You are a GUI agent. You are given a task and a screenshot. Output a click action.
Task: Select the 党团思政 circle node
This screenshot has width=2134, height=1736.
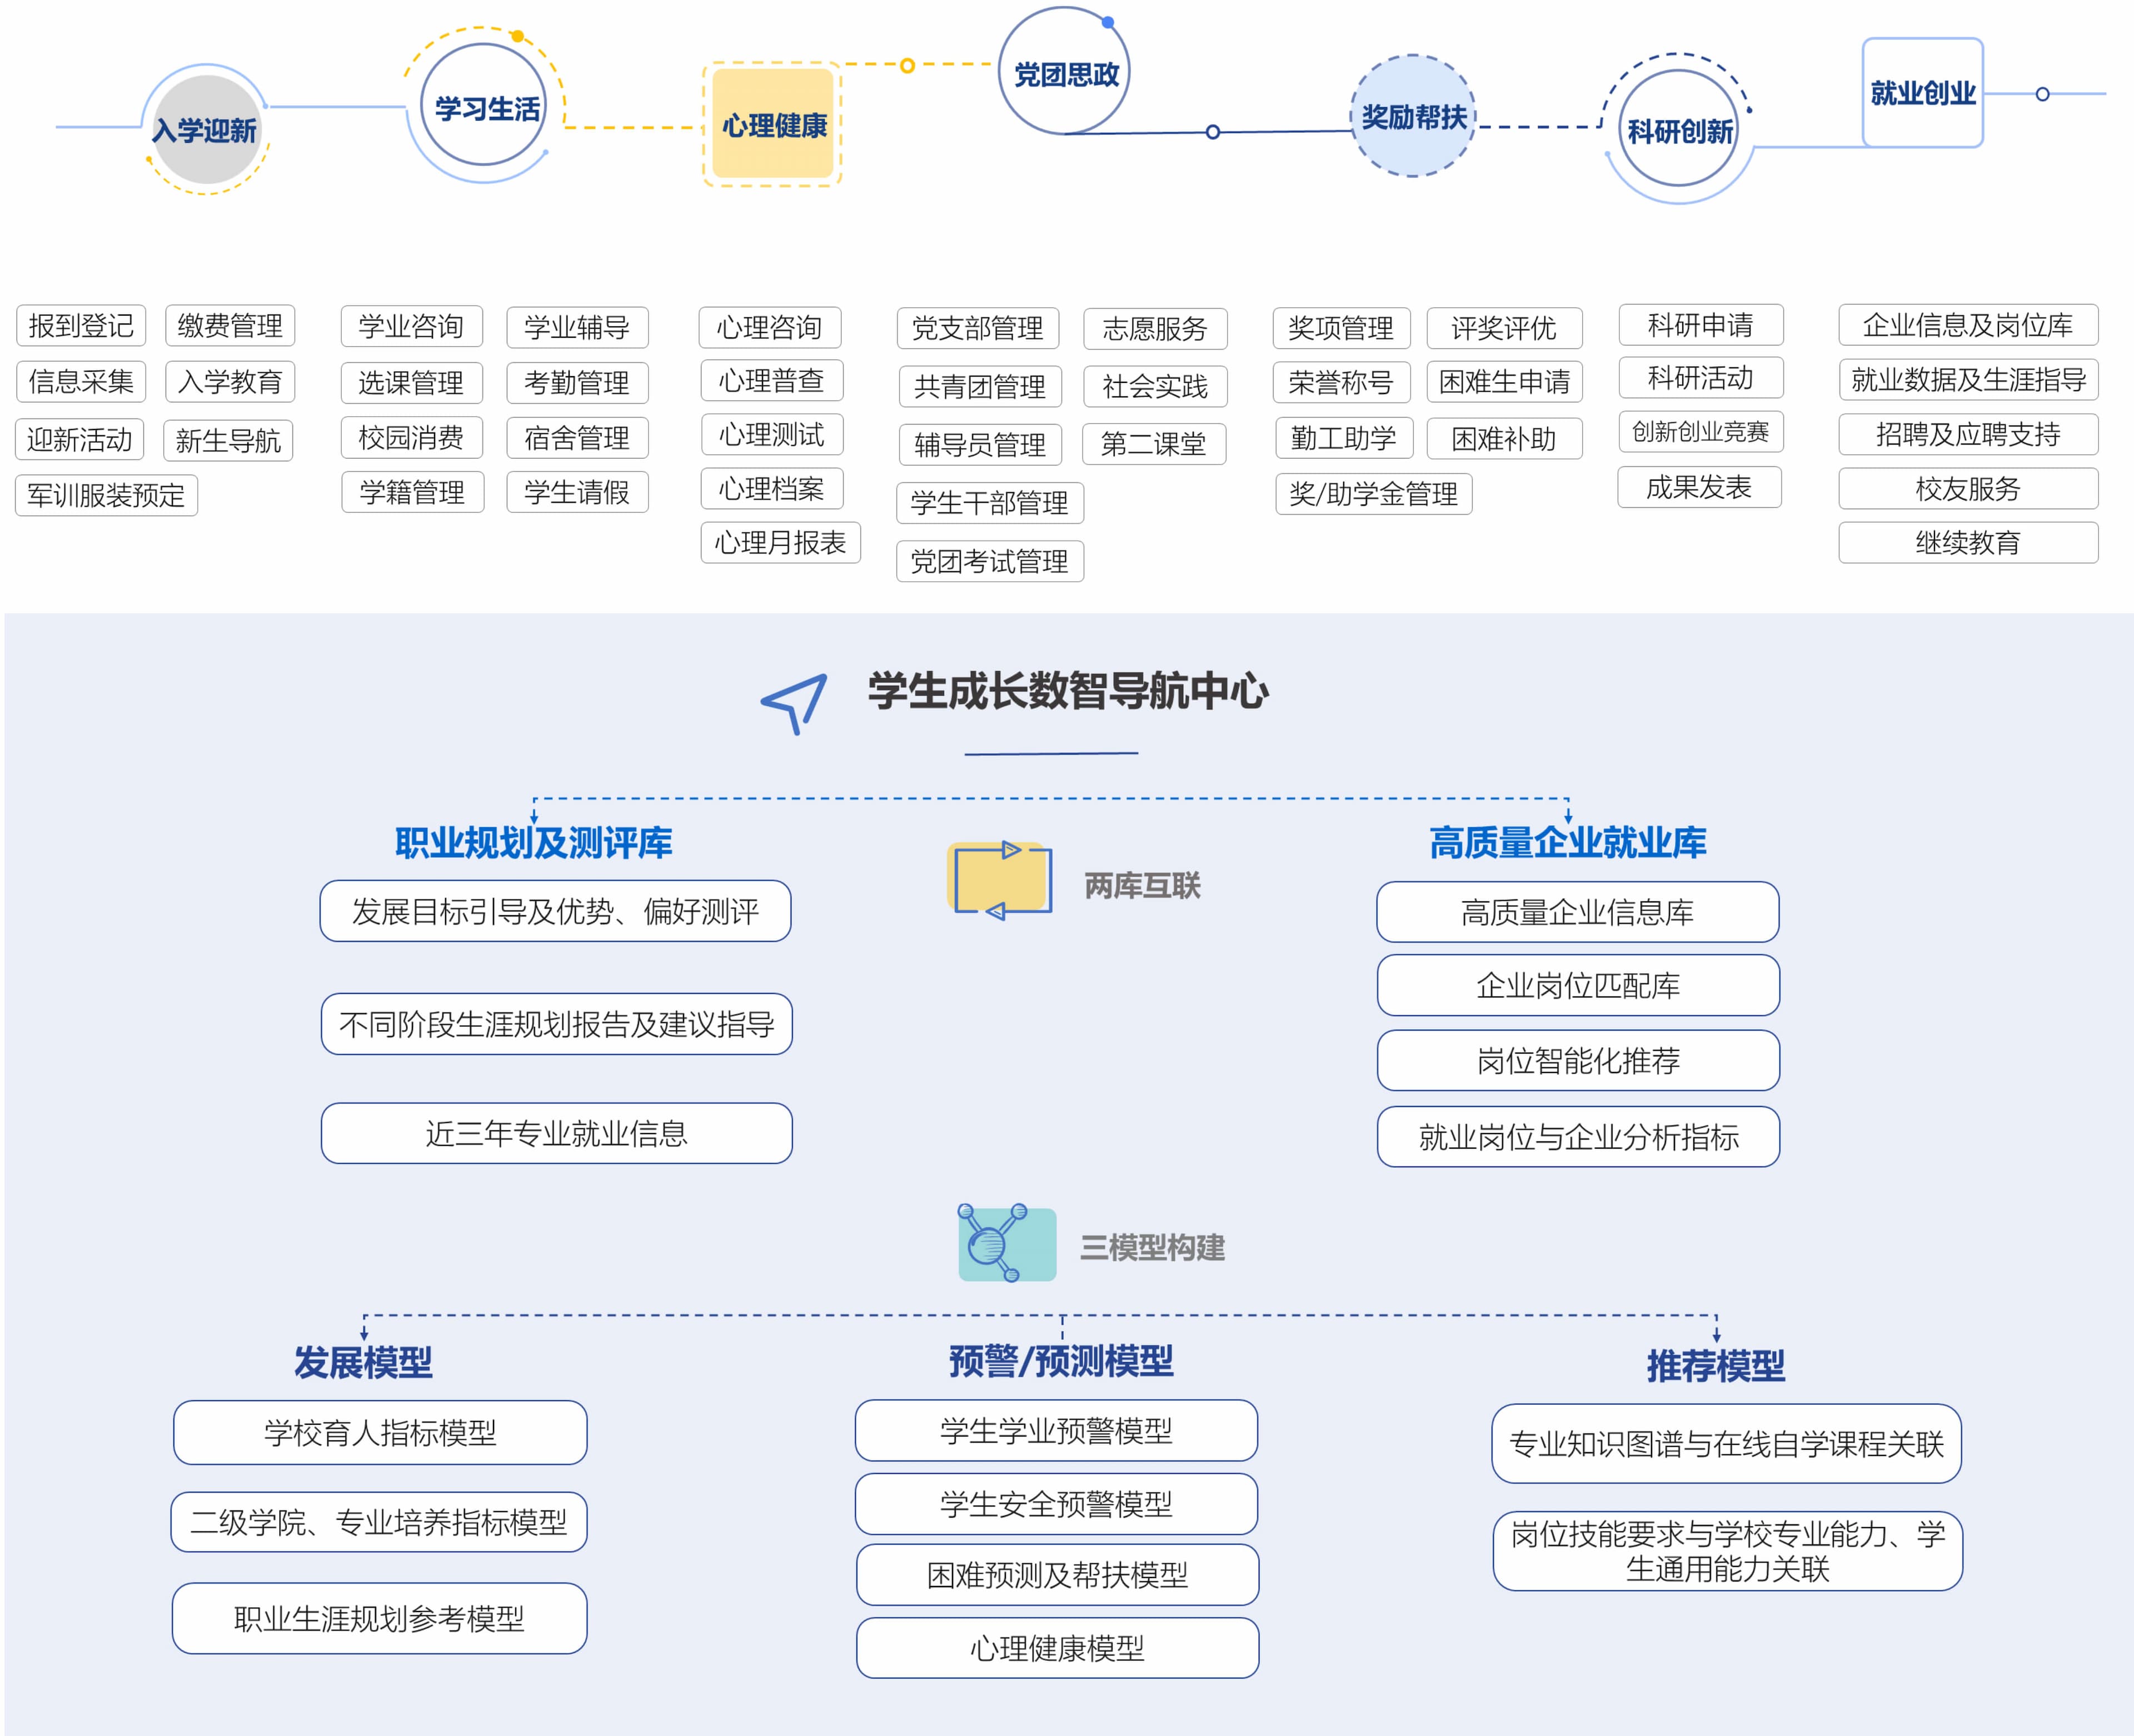pos(1064,71)
